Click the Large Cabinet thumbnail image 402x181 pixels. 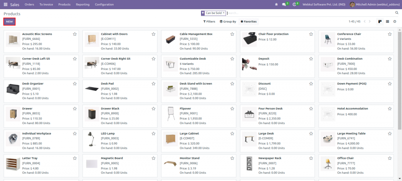pos(171,140)
